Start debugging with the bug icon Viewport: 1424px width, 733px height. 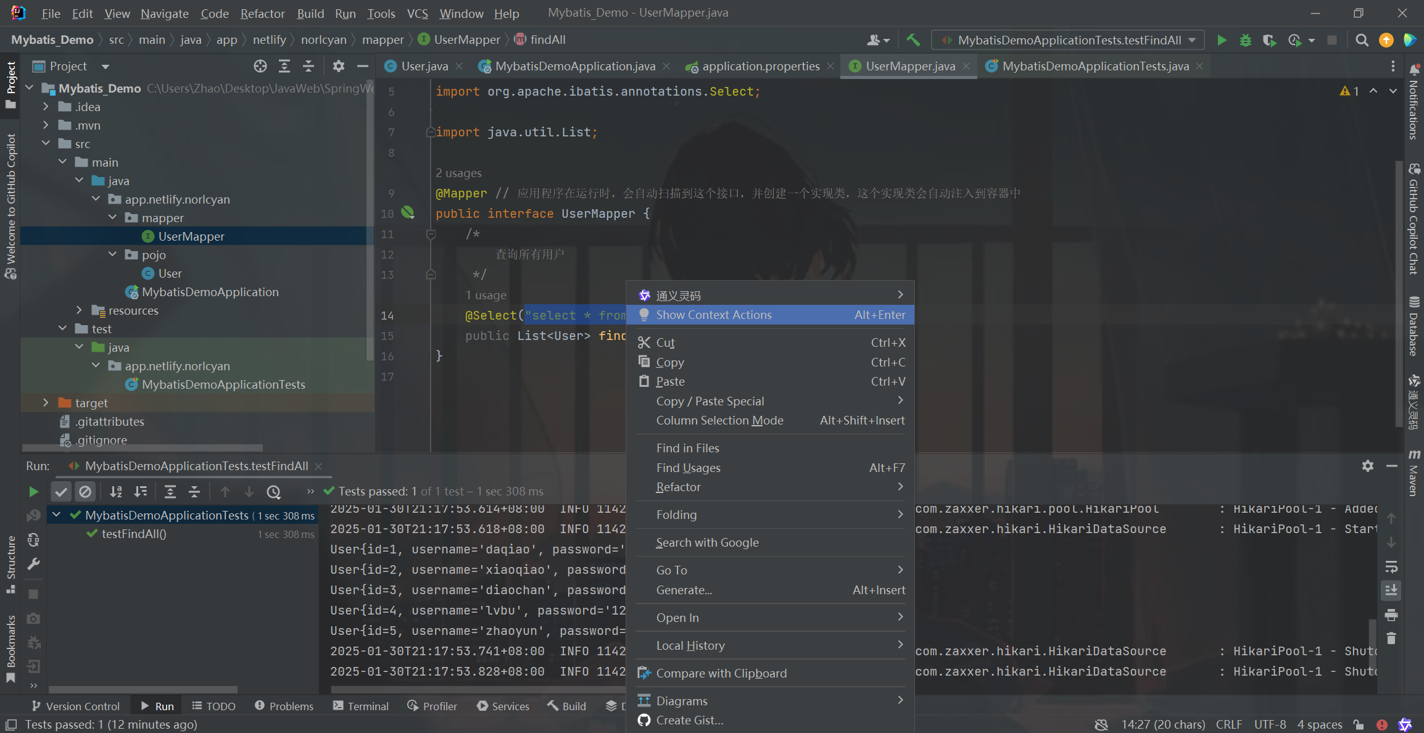click(x=1246, y=40)
